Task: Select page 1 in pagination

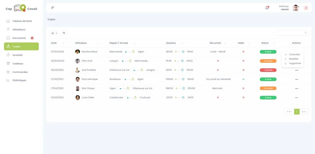Action: tap(297, 112)
